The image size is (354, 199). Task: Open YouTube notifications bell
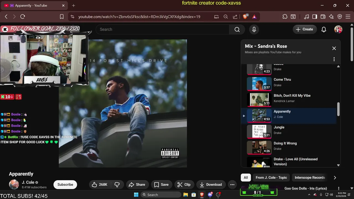pos(324,29)
